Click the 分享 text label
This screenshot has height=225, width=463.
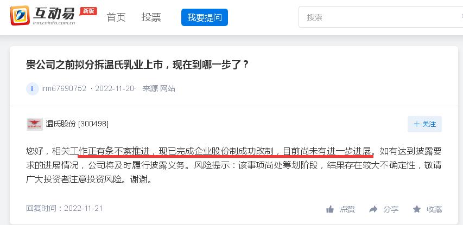point(391,209)
